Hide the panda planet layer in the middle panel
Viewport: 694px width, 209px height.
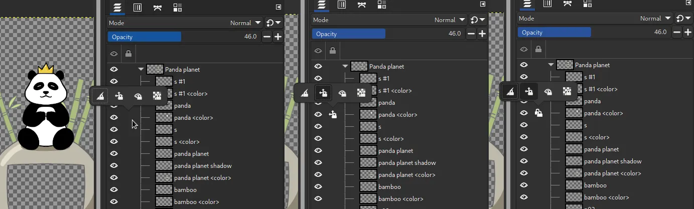(318, 150)
